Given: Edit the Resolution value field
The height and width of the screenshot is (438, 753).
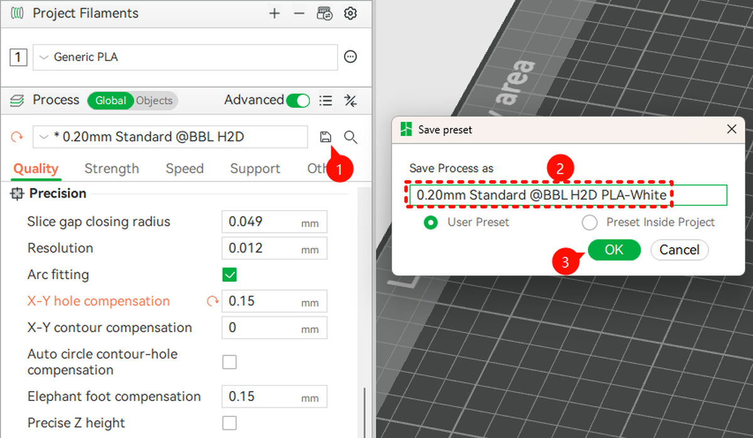Looking at the screenshot, I should (274, 248).
